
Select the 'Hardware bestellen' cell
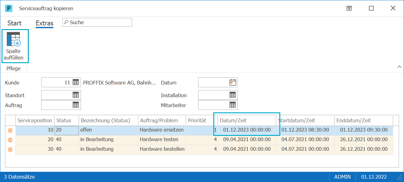pos(162,149)
